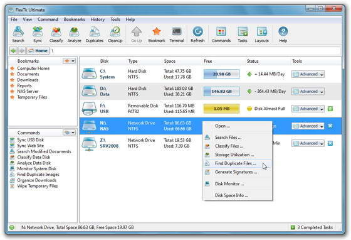Run Monitor System Disk command
The width and height of the screenshot is (351, 240).
[37, 168]
